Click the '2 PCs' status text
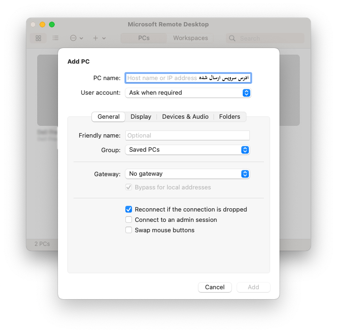The image size is (337, 334). (42, 244)
